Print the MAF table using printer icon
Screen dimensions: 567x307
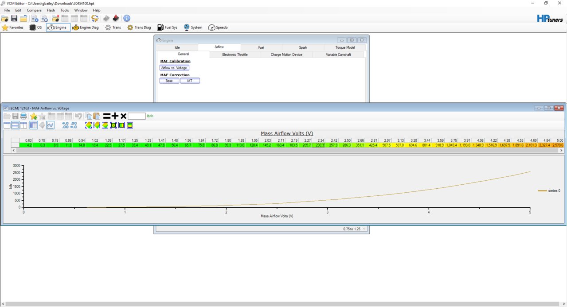[x=23, y=116]
